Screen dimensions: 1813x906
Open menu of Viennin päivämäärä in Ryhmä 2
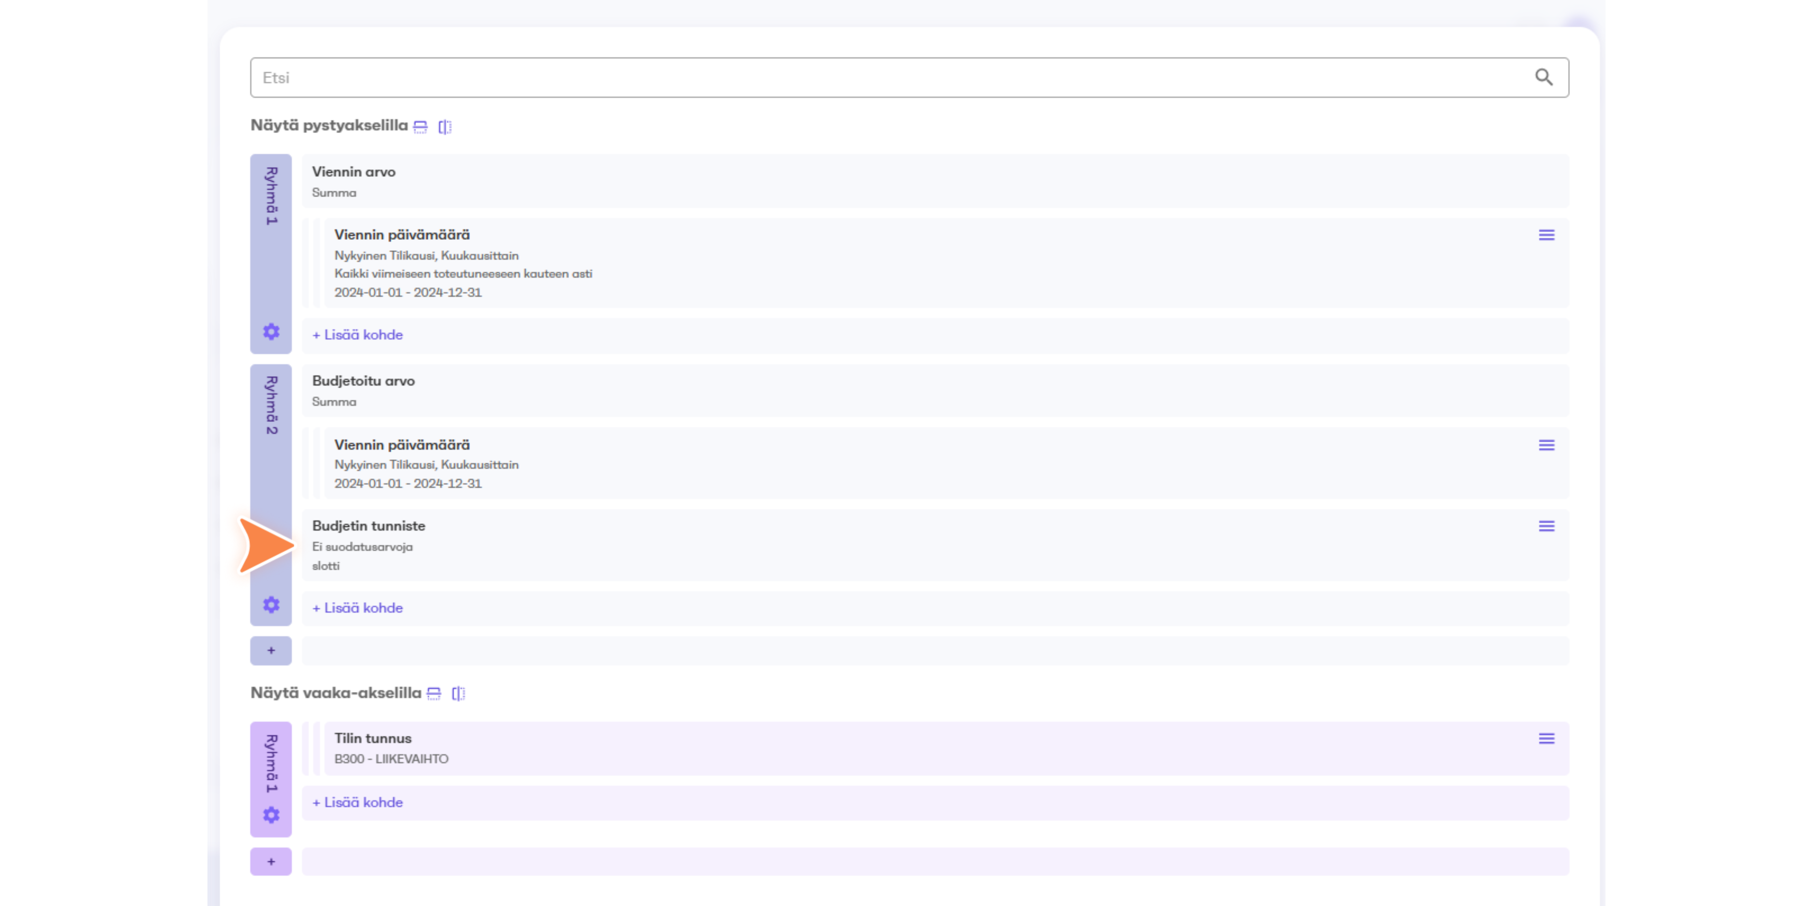click(1546, 445)
